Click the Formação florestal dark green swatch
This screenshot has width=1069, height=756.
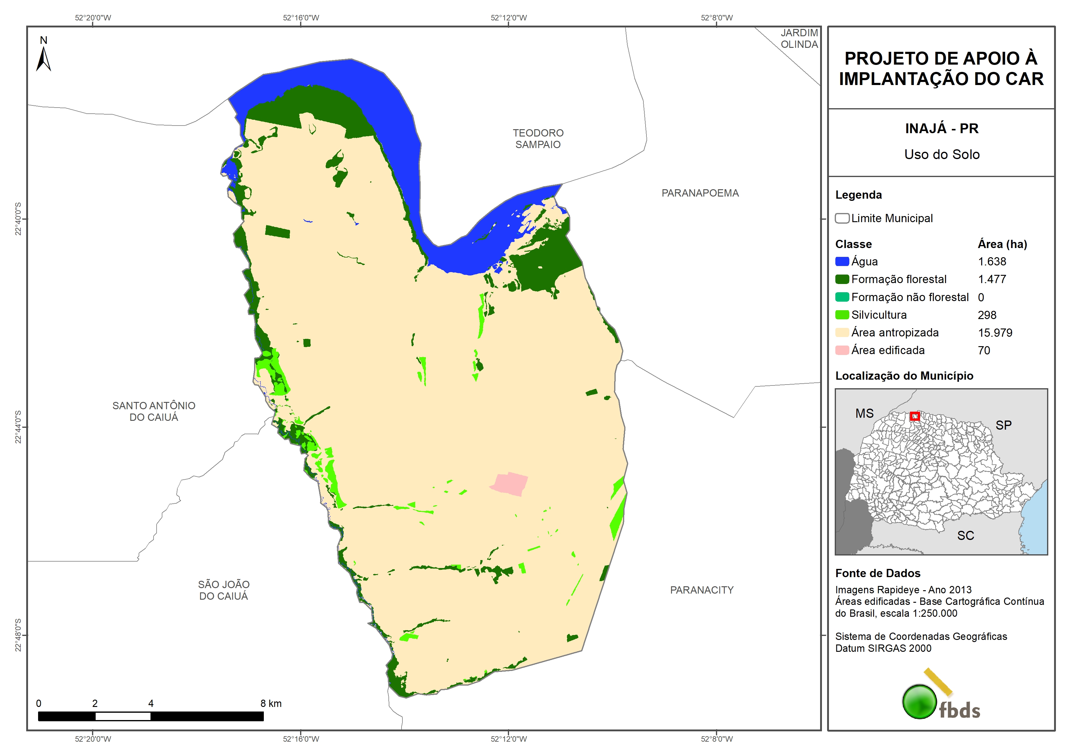(842, 279)
